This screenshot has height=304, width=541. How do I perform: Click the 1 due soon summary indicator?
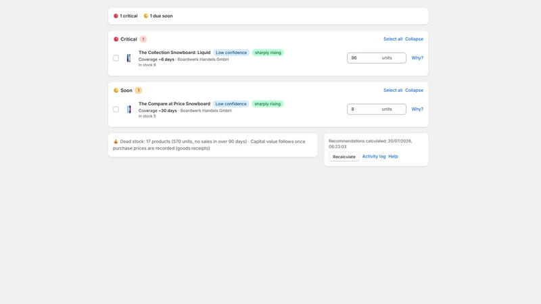tap(158, 16)
